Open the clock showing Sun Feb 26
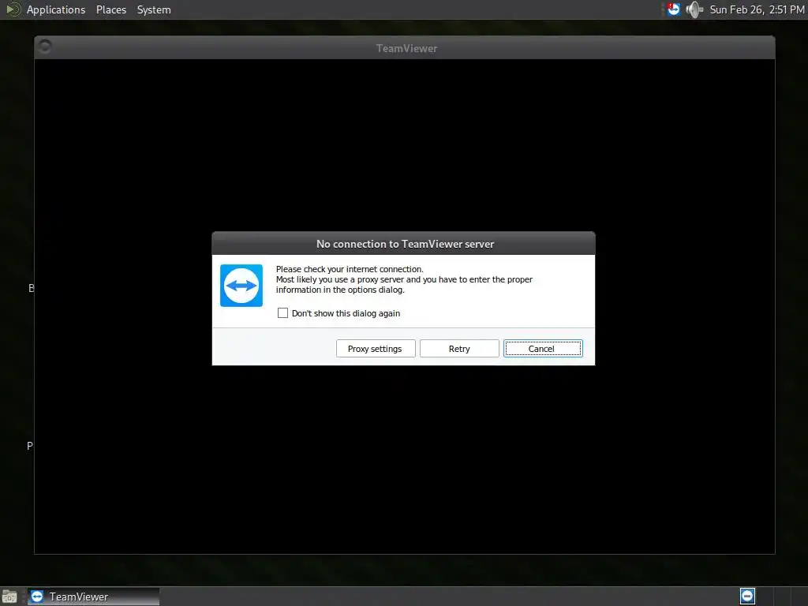 [757, 9]
